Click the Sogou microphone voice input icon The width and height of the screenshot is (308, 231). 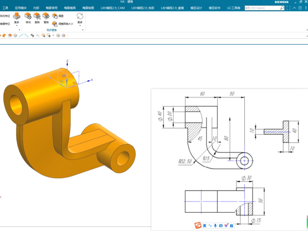point(215,226)
